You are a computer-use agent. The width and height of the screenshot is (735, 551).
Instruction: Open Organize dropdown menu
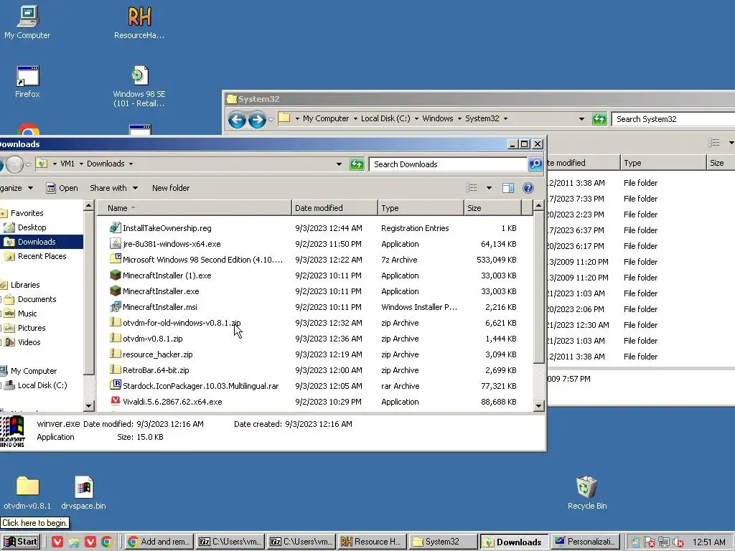pos(16,188)
